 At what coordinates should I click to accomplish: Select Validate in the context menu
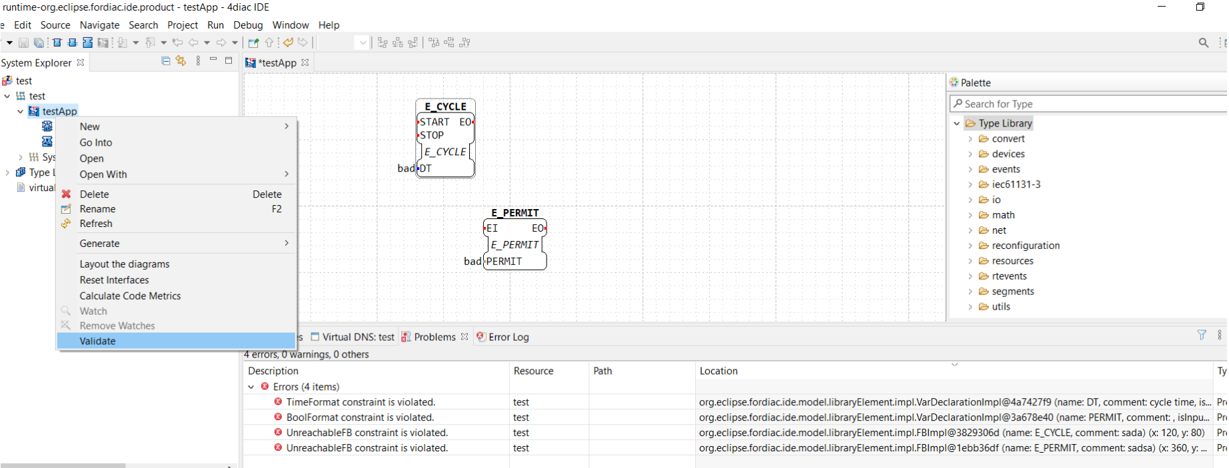pos(98,341)
